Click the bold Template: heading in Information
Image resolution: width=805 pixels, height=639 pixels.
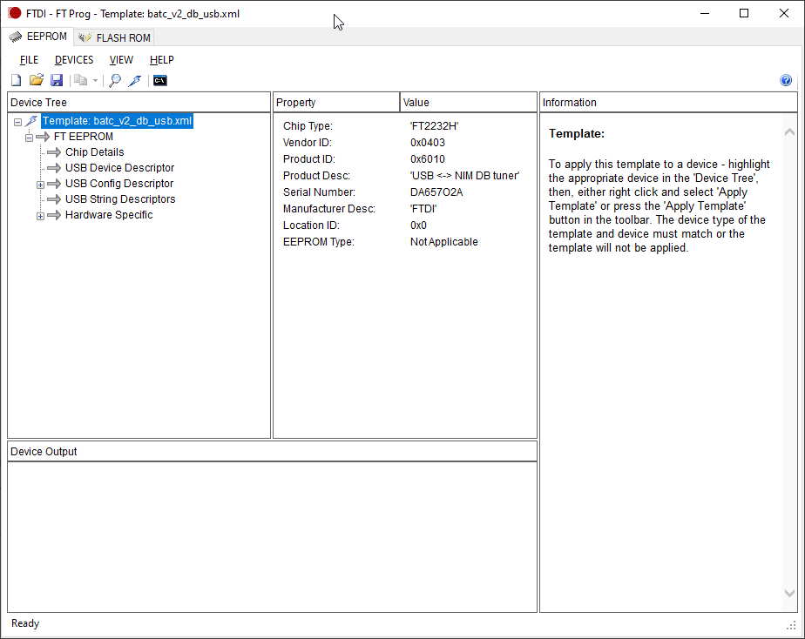577,134
